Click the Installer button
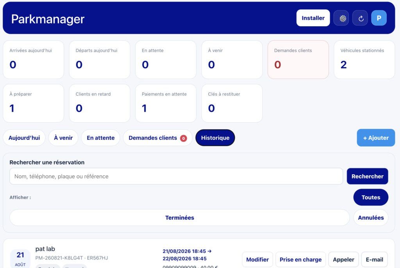 pos(313,18)
